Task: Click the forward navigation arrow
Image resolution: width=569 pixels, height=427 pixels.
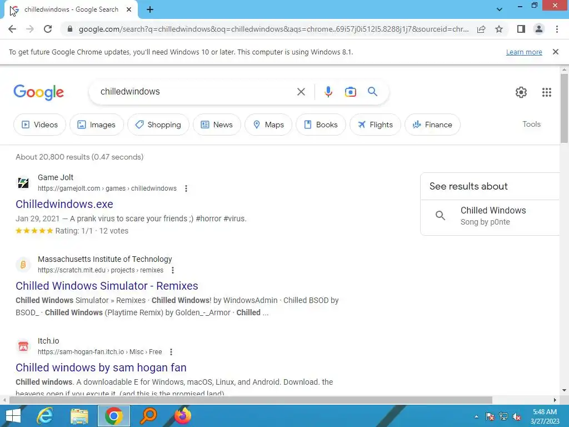Action: coord(30,29)
